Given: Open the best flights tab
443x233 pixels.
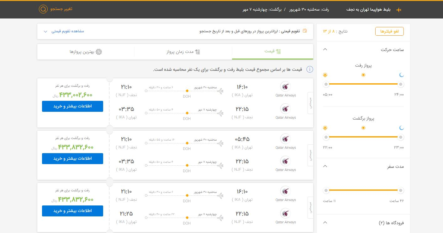Looking at the screenshot, I should point(86,52).
